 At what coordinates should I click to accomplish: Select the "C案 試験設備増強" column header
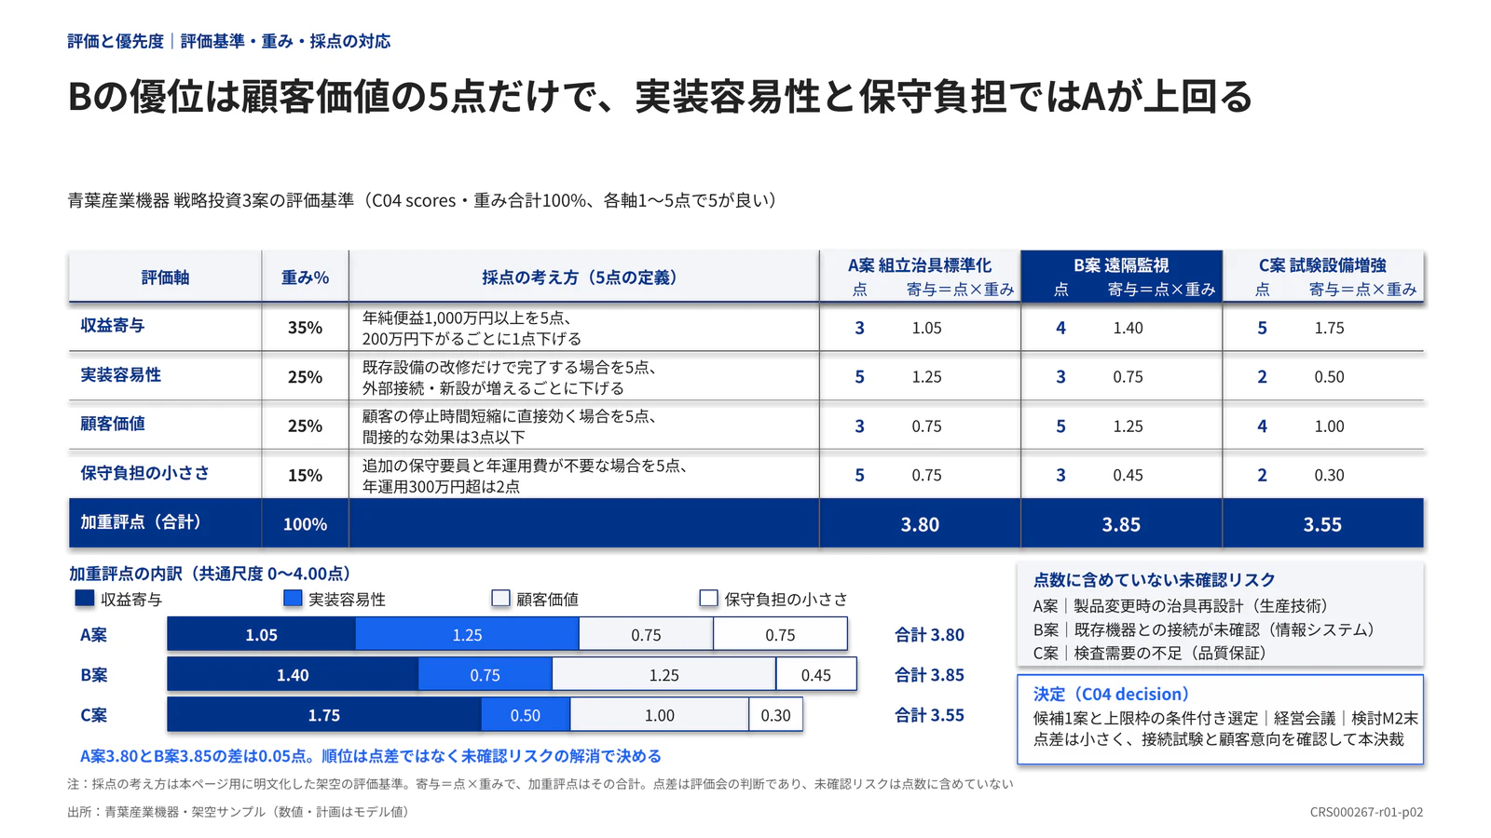coord(1323,277)
